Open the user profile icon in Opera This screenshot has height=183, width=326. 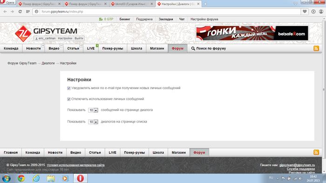coord(321,12)
